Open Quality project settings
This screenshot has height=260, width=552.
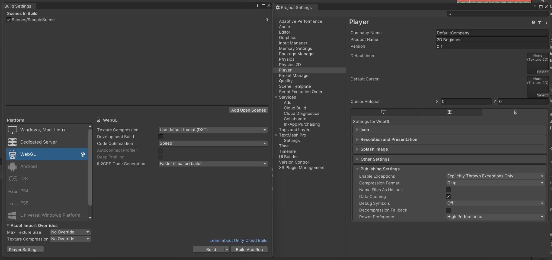click(286, 81)
